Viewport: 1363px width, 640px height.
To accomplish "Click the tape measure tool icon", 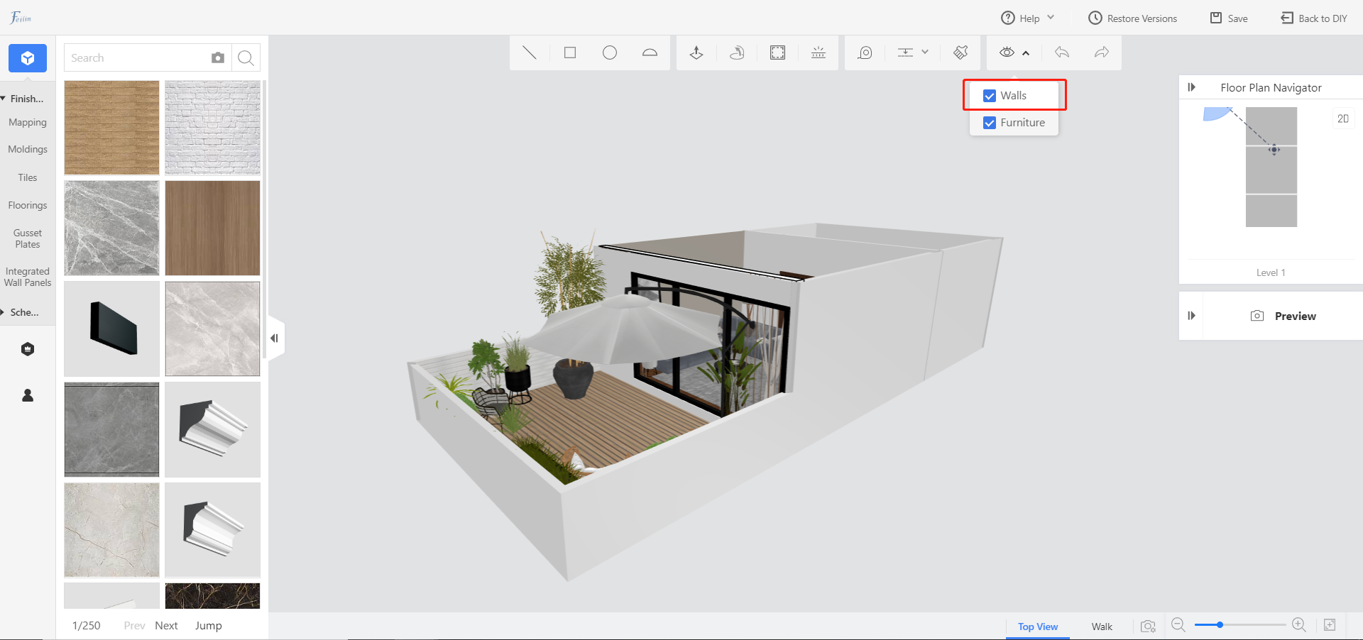I will tap(865, 53).
